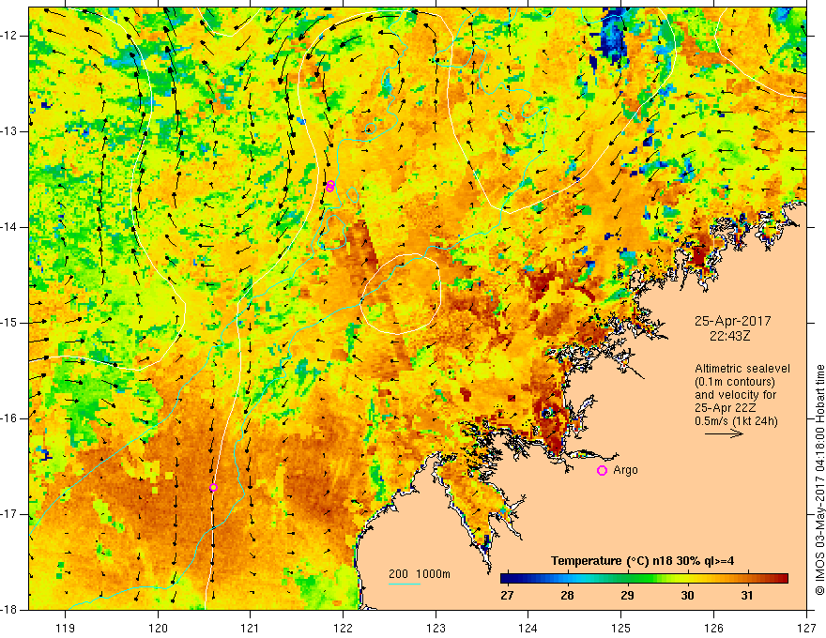Click the '(0.1m contours)' caption line
The width and height of the screenshot is (826, 638).
click(735, 382)
